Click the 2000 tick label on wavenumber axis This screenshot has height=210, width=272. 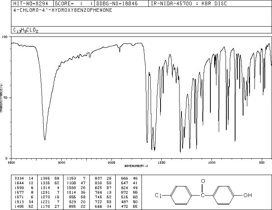(111, 163)
